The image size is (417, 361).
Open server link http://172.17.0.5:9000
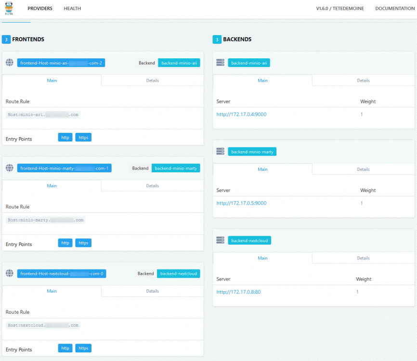click(x=241, y=203)
